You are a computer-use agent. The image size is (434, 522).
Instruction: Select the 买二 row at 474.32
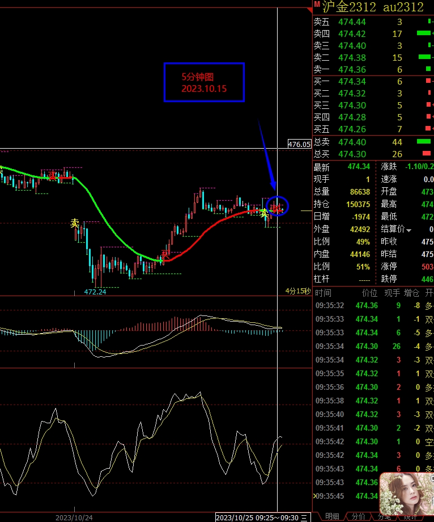pyautogui.click(x=373, y=94)
